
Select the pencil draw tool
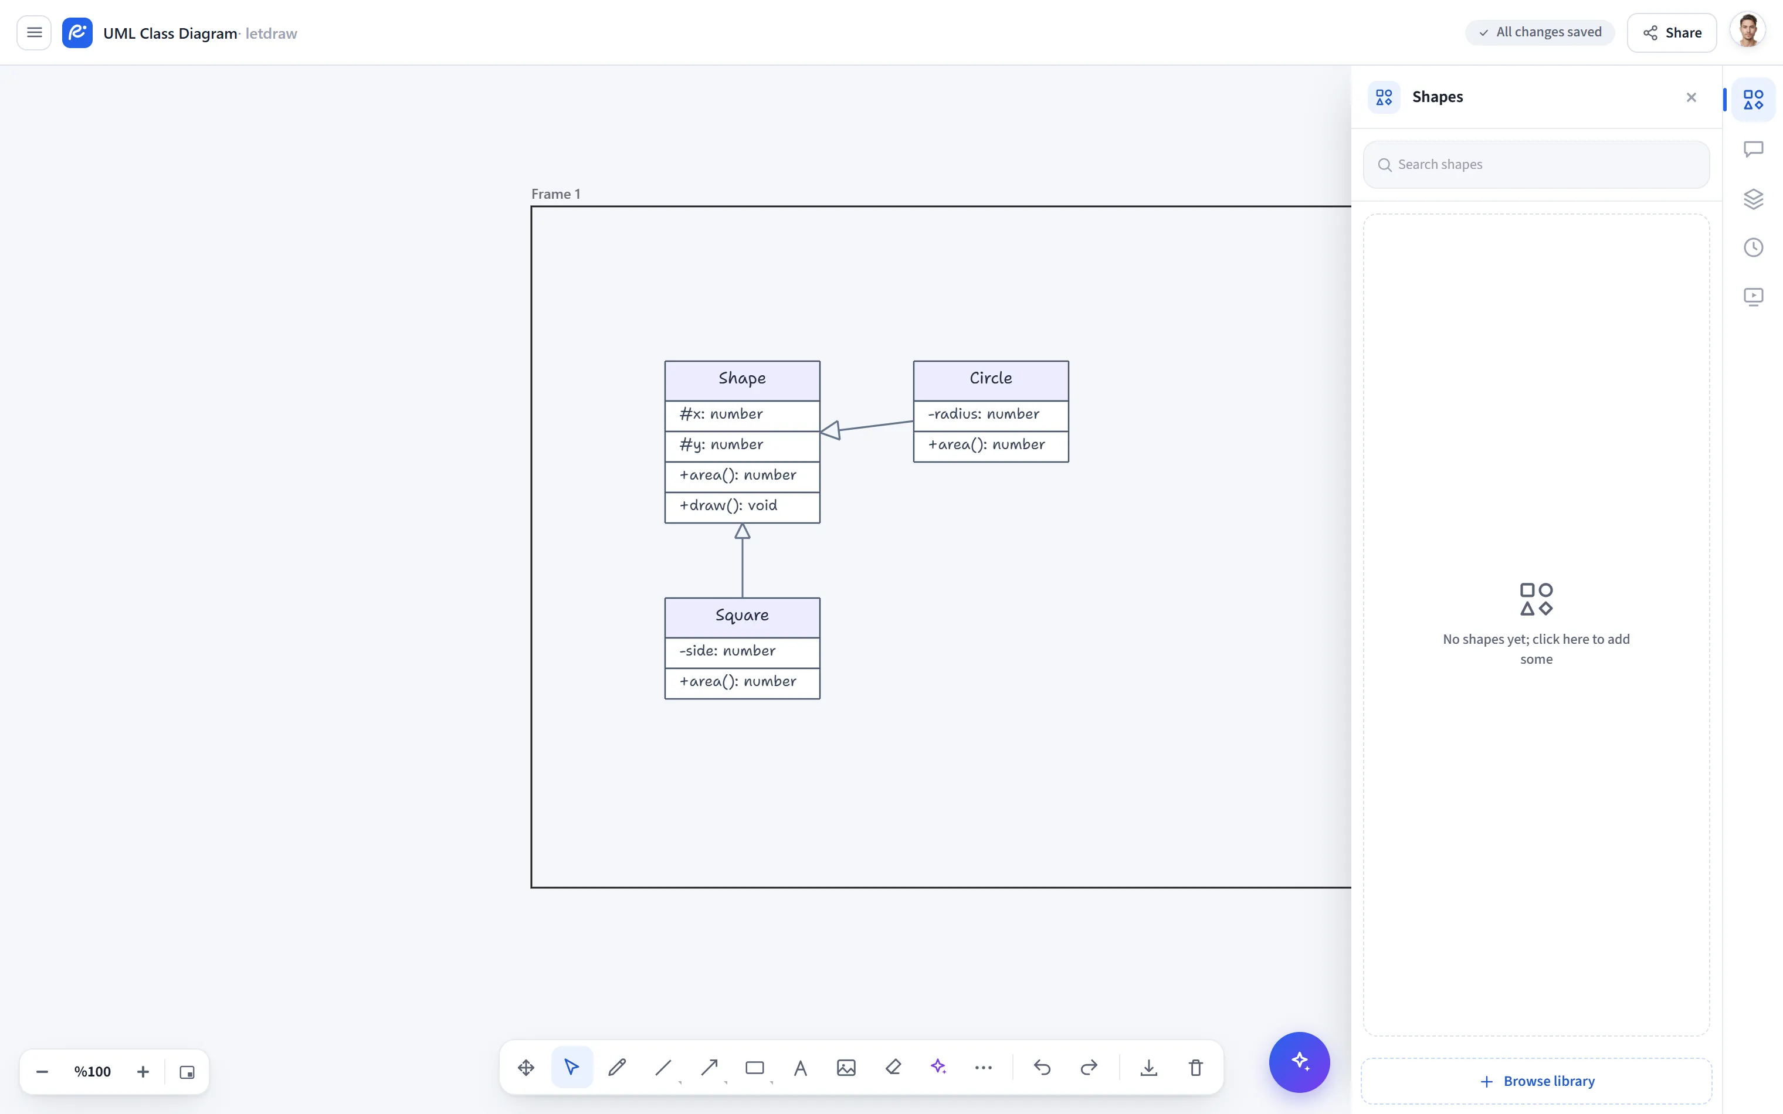(x=618, y=1067)
